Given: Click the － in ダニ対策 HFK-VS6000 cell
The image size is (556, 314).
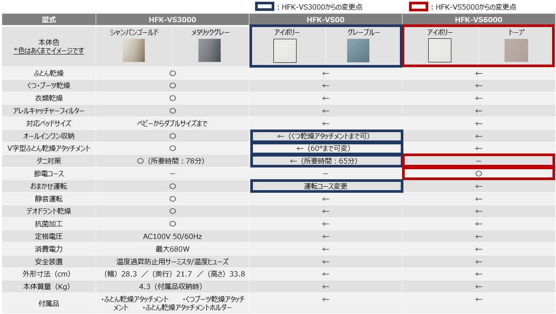Looking at the screenshot, I should (x=478, y=161).
